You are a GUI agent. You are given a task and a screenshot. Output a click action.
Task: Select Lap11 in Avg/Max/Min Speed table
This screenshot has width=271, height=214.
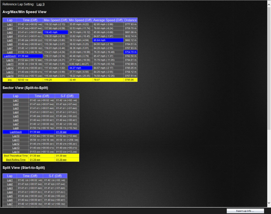[x=10, y=64]
